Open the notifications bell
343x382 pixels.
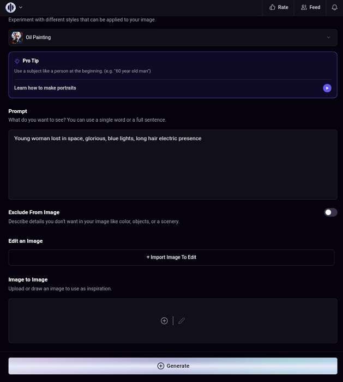coord(334,8)
